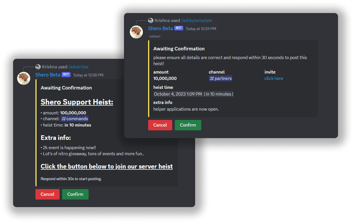Follow the 'click here' invite link
This screenshot has width=354, height=223.
(274, 78)
